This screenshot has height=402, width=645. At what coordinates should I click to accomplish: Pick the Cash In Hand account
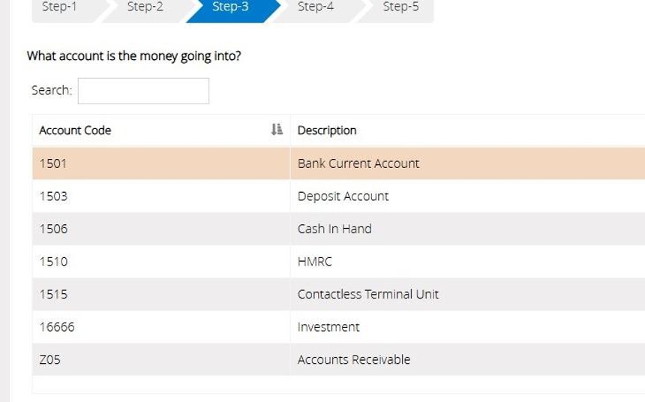point(334,229)
